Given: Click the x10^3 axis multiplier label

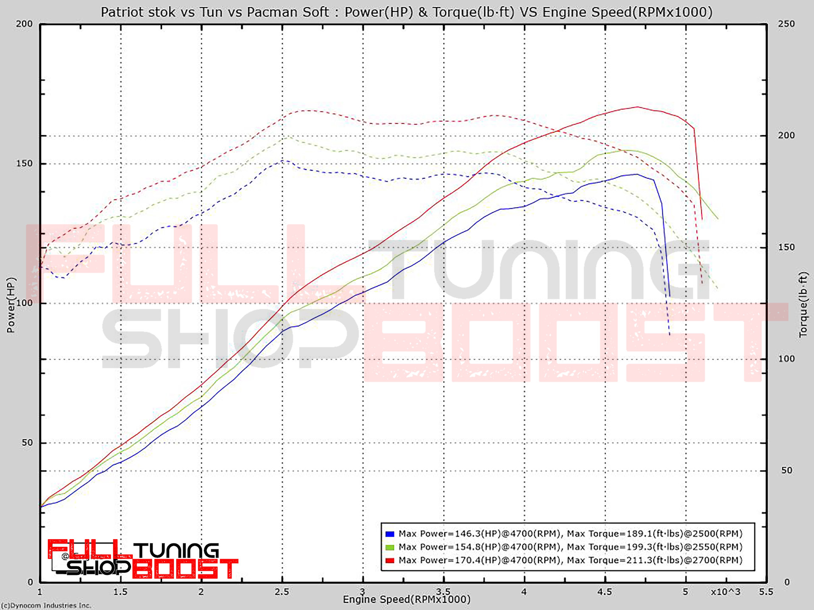Looking at the screenshot, I should pos(725,592).
